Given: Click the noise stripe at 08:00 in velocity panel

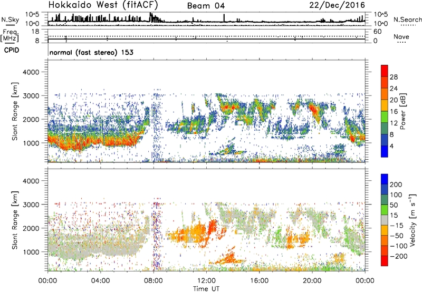Looking at the screenshot, I should 157,234.
